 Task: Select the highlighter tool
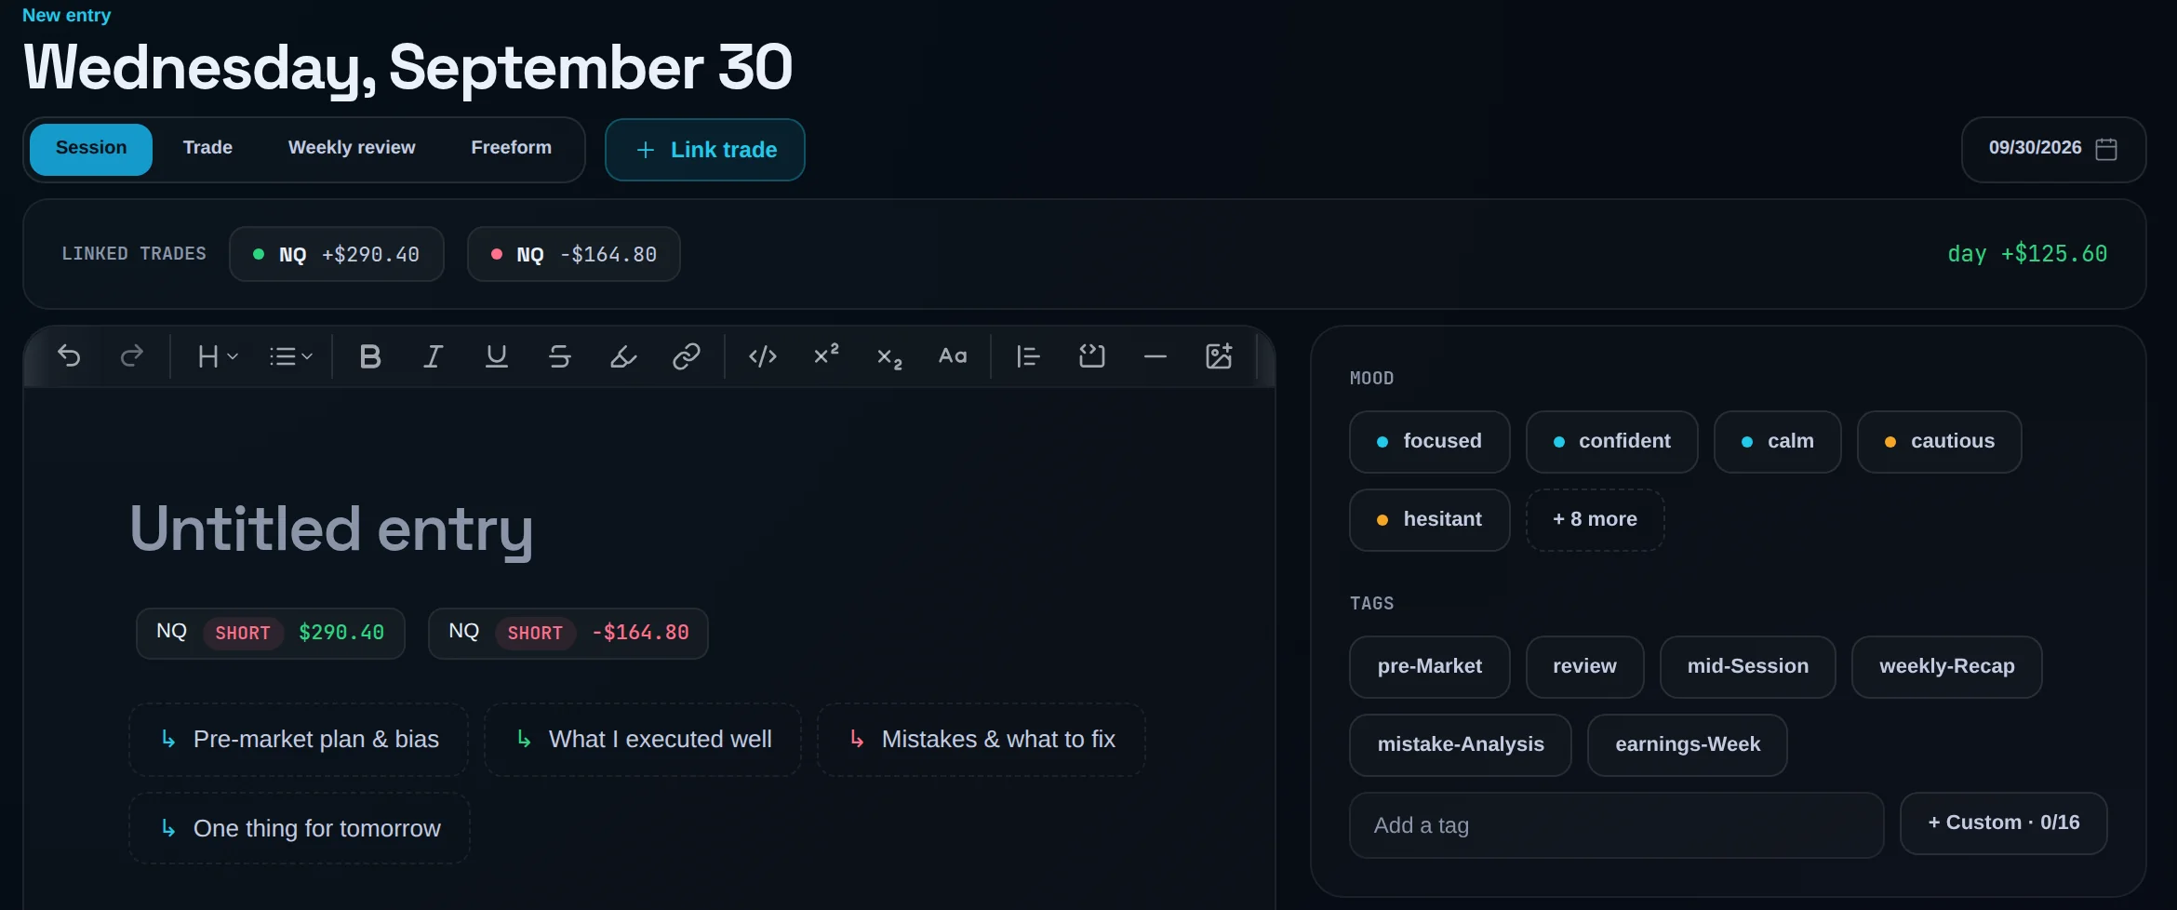click(623, 356)
